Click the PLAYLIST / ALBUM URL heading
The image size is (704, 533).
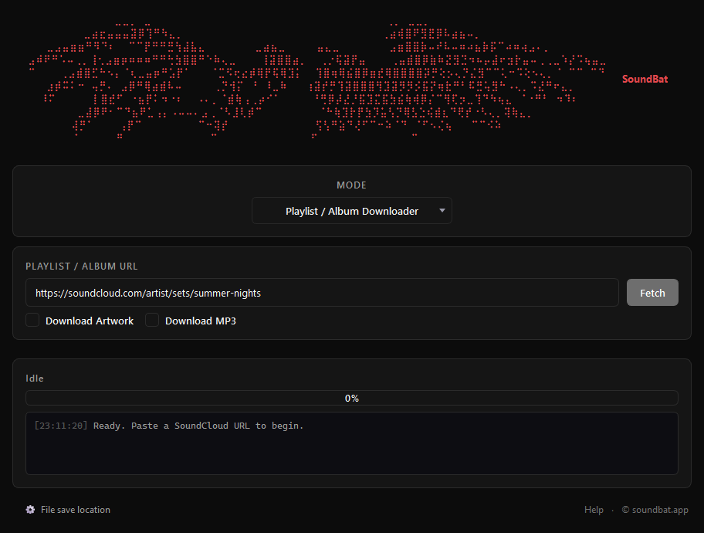coord(82,266)
